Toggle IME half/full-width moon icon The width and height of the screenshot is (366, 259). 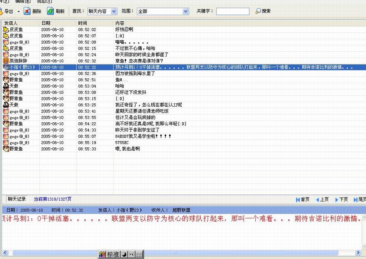tap(124, 255)
